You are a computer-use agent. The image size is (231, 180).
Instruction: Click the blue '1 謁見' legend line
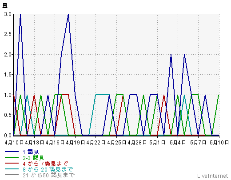[x=12, y=152]
